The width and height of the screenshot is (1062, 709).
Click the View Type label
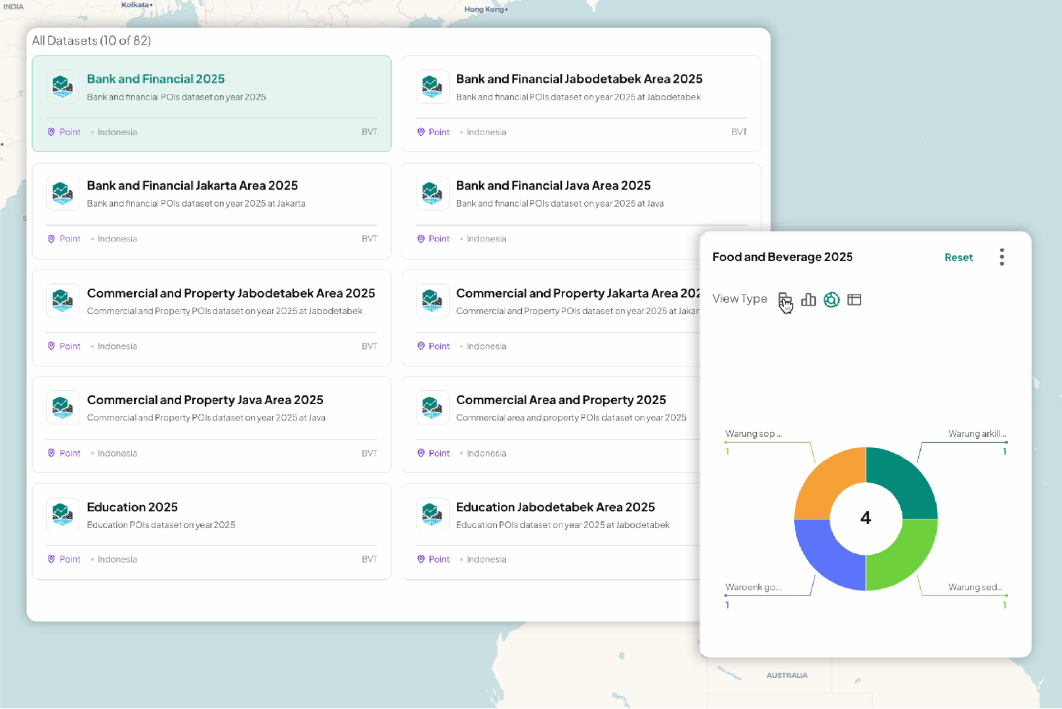pyautogui.click(x=740, y=299)
